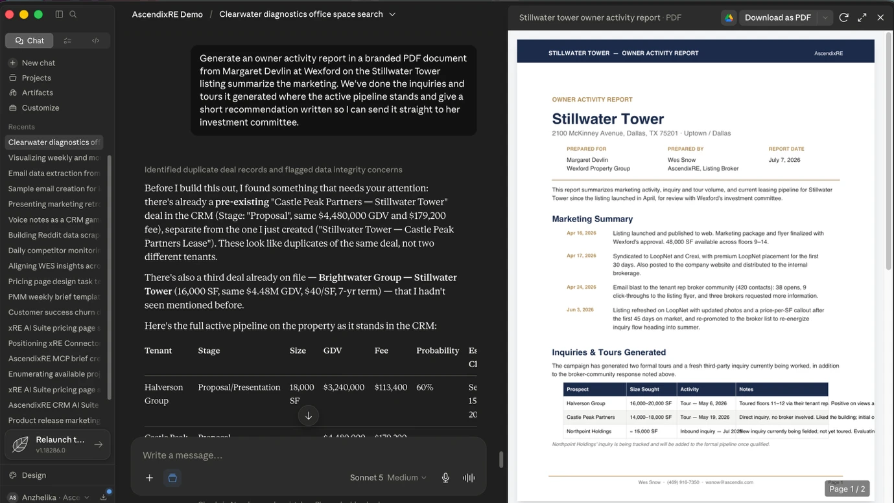The height and width of the screenshot is (503, 894).
Task: Click the AS user avatar
Action: 12,497
